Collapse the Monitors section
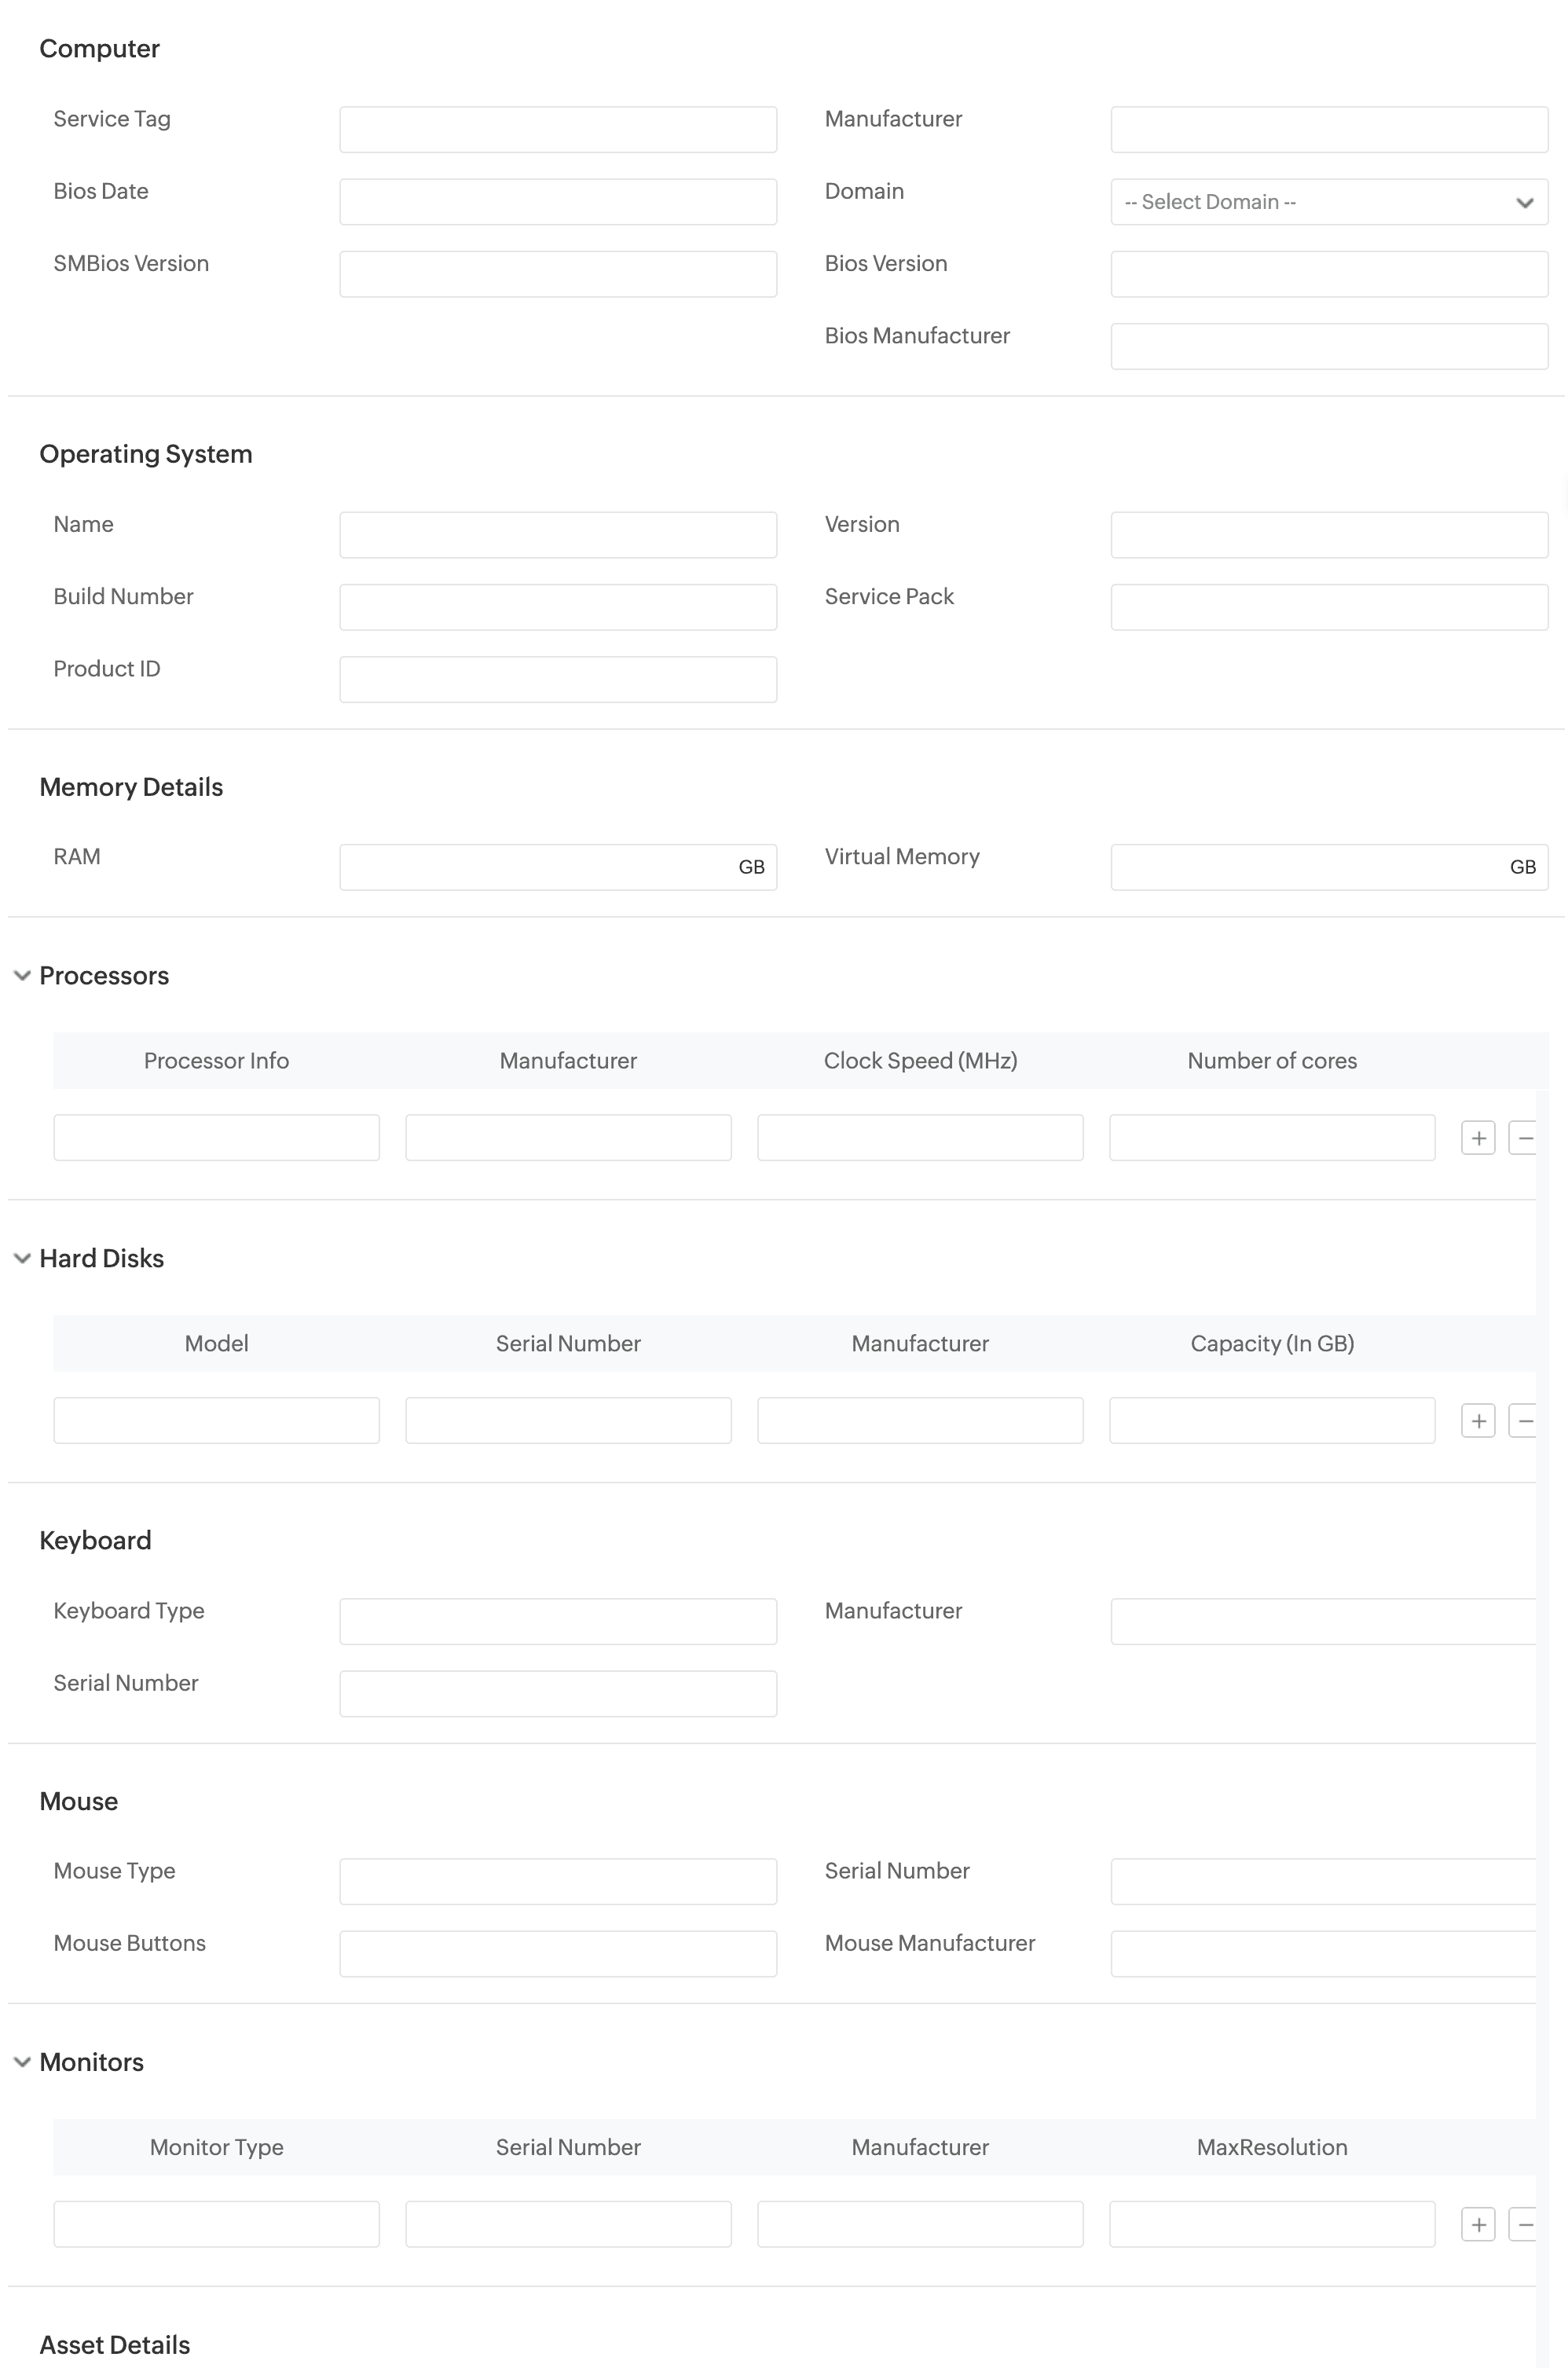Viewport: 1568px width, 2368px height. click(x=22, y=2062)
